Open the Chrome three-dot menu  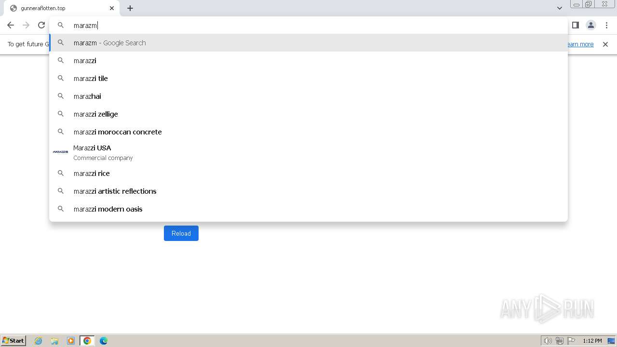606,25
